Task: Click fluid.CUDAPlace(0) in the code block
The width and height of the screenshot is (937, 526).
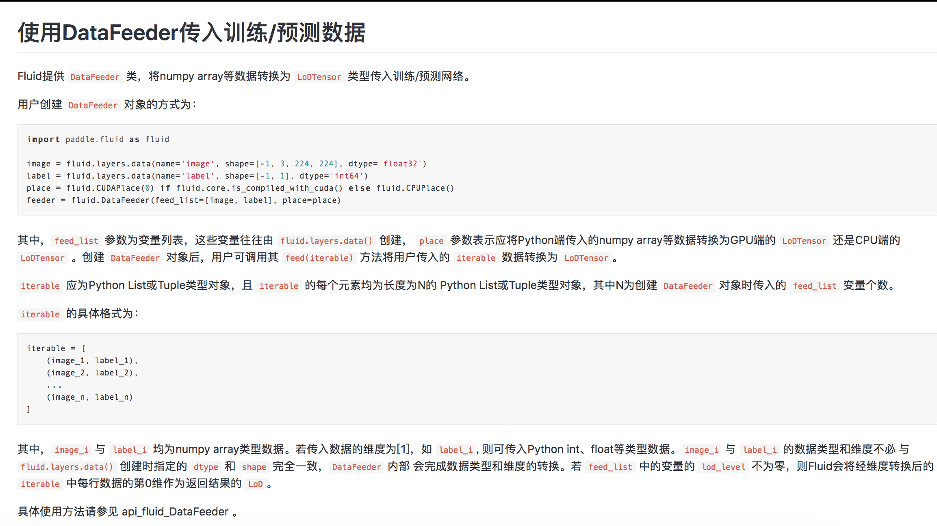Action: 110,188
